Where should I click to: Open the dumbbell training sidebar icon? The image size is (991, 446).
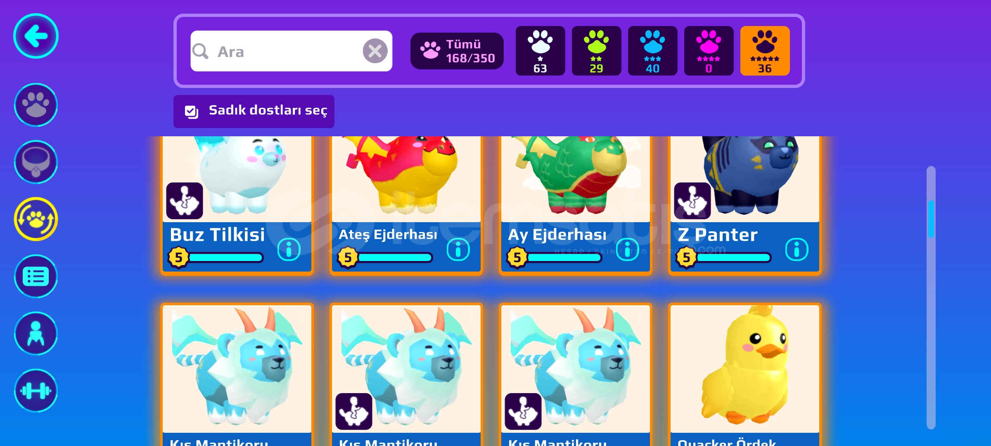pyautogui.click(x=36, y=391)
